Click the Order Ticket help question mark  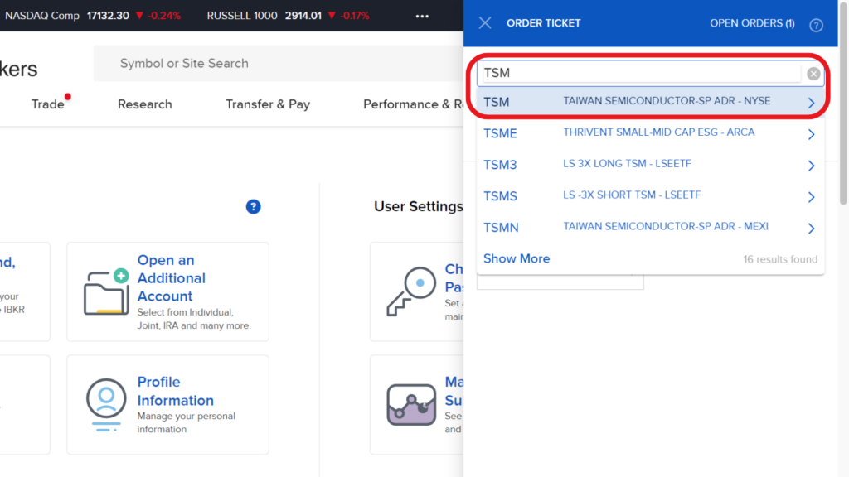click(x=816, y=24)
